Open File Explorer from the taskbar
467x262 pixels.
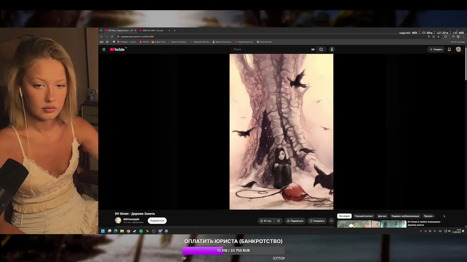[x=122, y=231]
